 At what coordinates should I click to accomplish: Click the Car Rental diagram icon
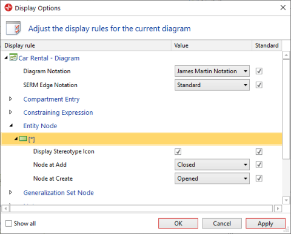[13, 57]
